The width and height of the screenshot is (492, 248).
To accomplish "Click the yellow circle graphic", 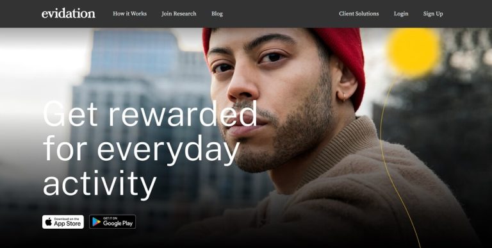I will pos(414,53).
